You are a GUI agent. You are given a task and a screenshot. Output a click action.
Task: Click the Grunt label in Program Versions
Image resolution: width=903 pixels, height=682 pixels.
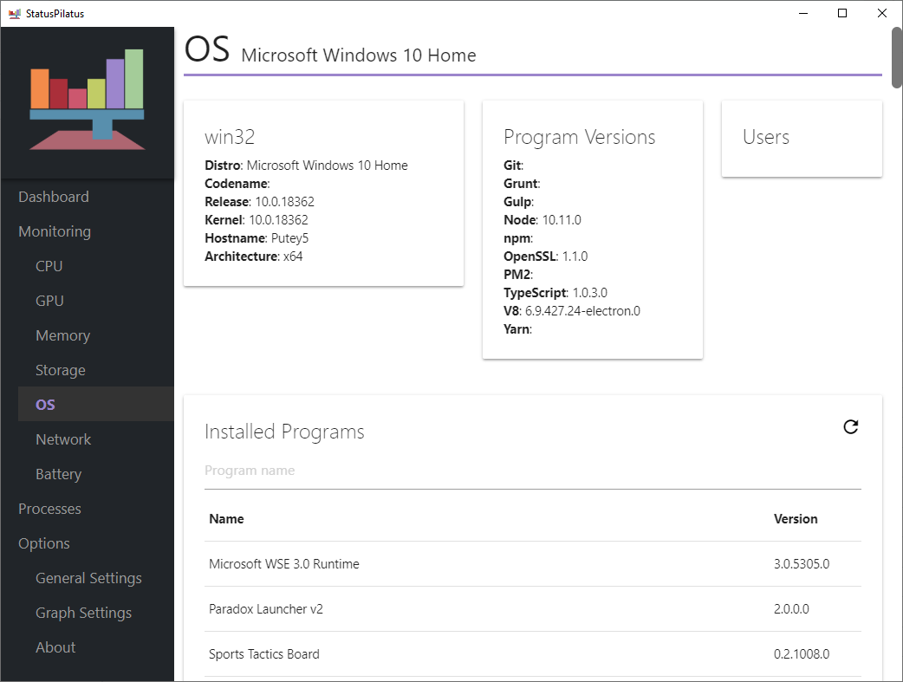click(x=522, y=184)
